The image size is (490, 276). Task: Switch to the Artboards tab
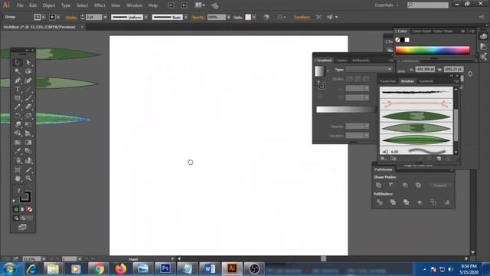tap(361, 60)
